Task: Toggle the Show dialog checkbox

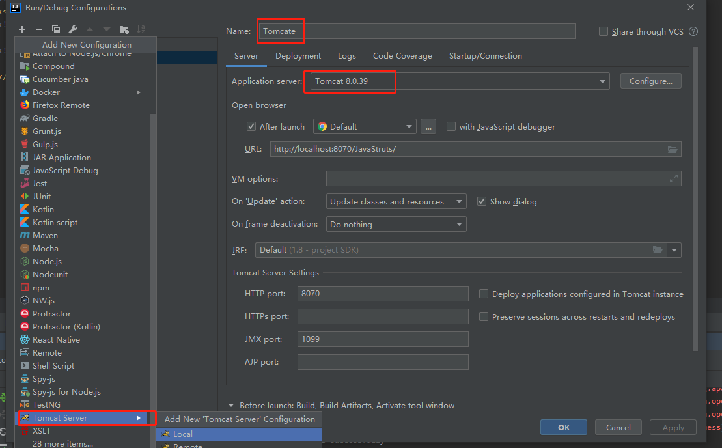Action: 482,201
